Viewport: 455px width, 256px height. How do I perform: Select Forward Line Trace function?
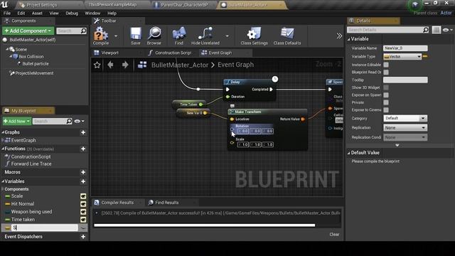pos(31,164)
